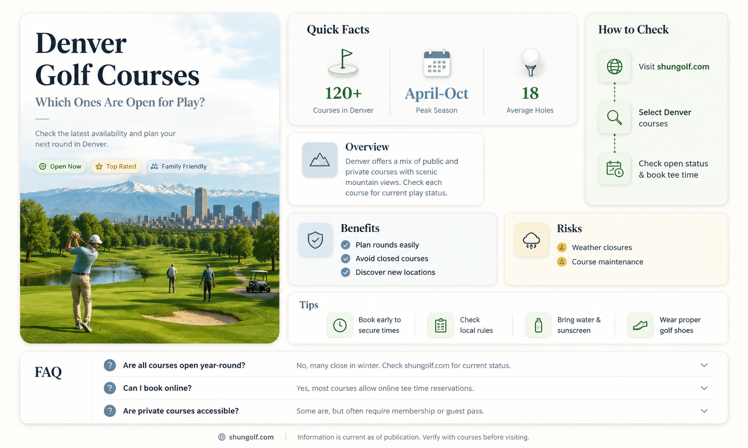This screenshot has height=448, width=748.
Task: Click the 'Select Denver courses' step text
Action: tap(665, 118)
